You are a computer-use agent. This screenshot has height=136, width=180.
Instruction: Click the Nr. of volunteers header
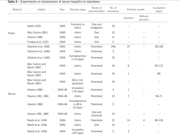click(113, 10)
